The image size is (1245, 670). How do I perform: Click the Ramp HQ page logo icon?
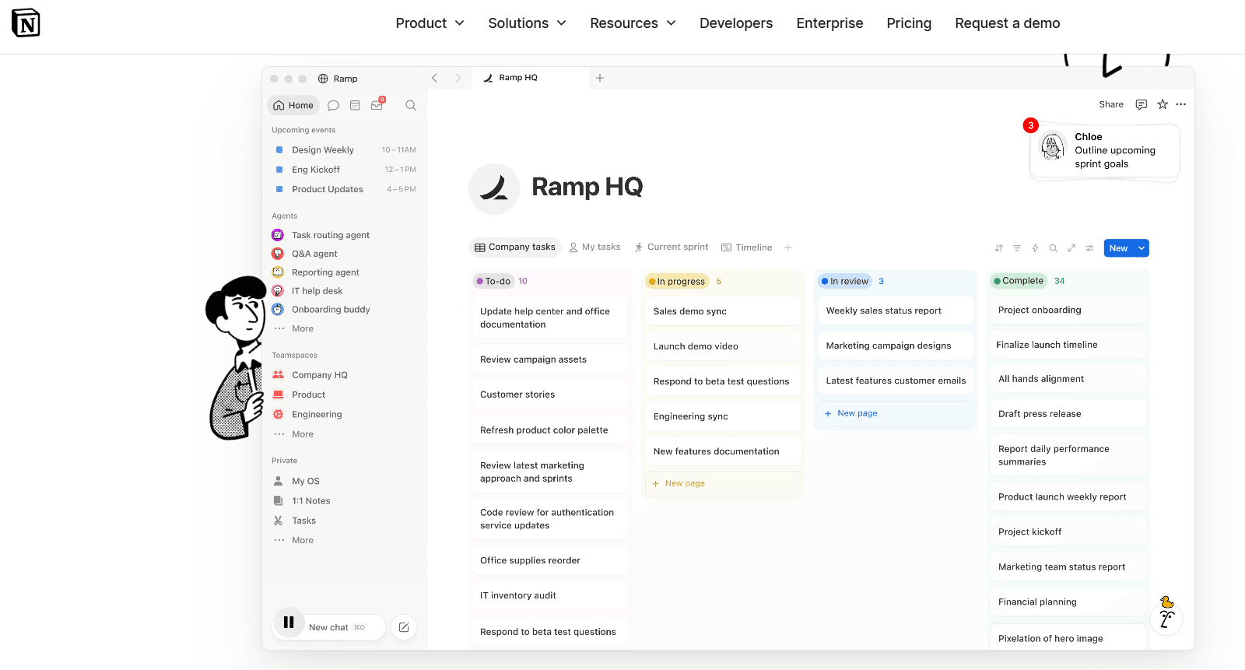pyautogui.click(x=494, y=188)
